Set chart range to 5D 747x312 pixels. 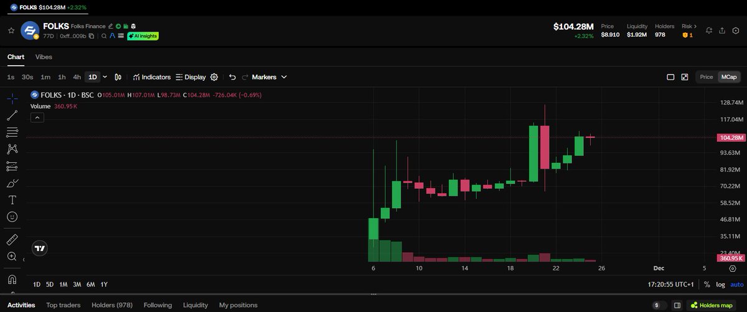point(50,284)
